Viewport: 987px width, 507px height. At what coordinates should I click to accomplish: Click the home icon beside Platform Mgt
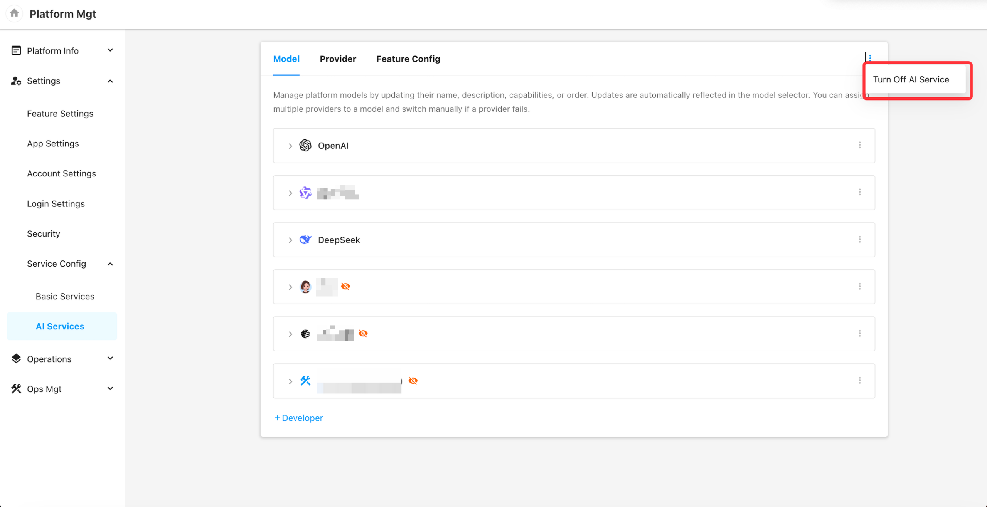[14, 13]
